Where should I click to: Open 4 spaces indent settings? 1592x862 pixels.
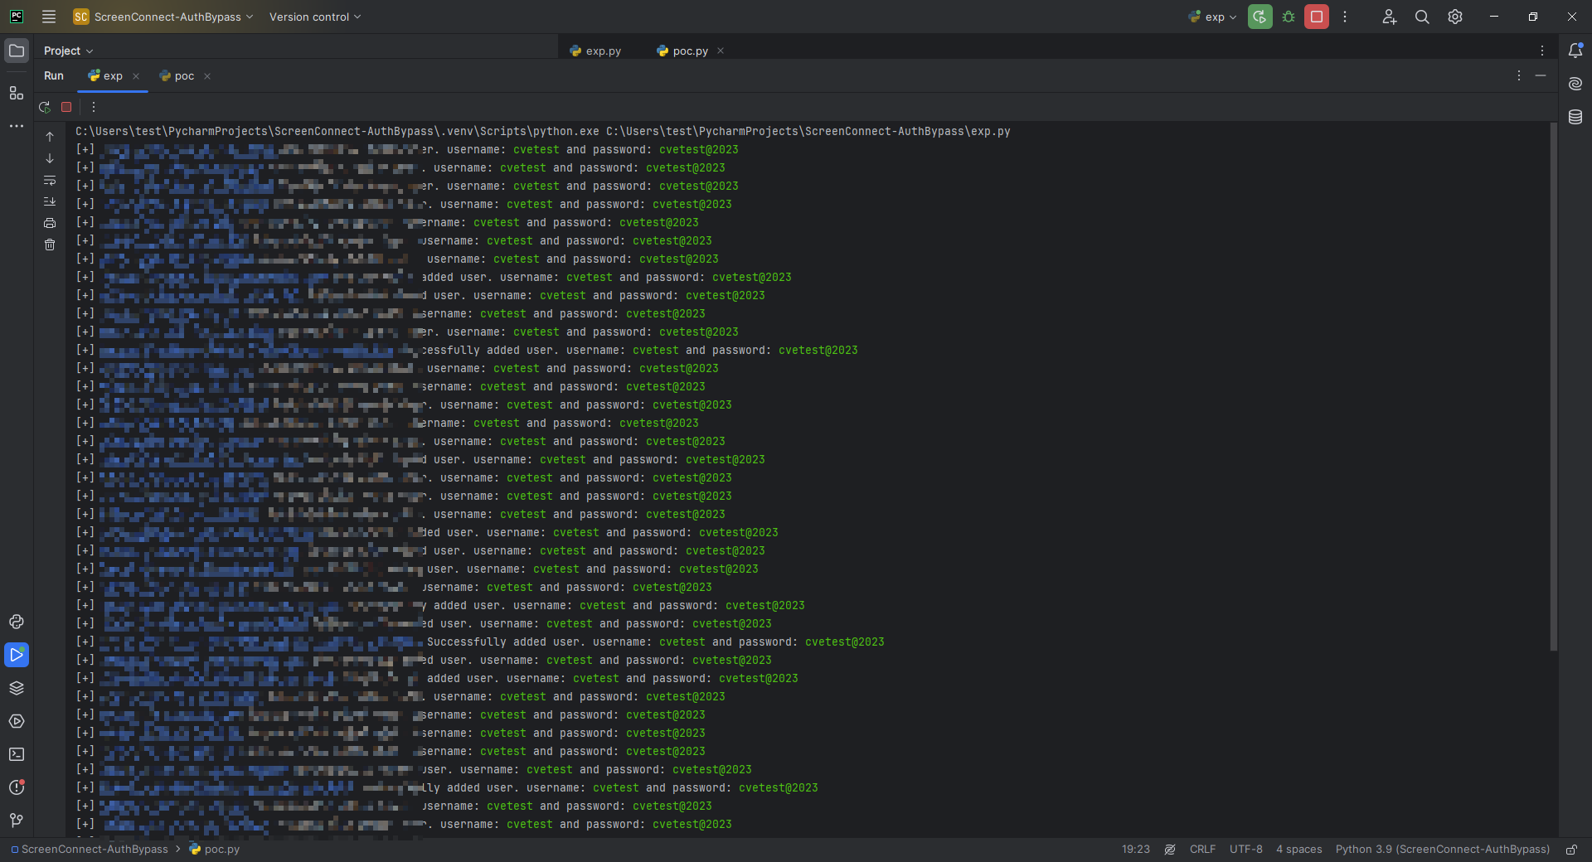[x=1299, y=850]
